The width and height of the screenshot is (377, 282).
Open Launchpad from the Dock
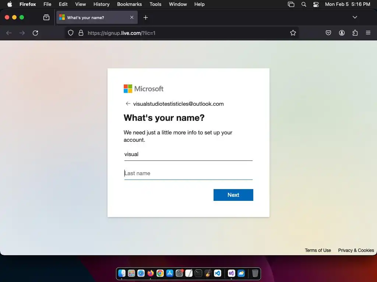tap(131, 273)
